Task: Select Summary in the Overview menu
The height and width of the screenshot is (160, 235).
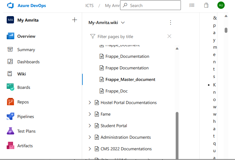Action: click(26, 50)
